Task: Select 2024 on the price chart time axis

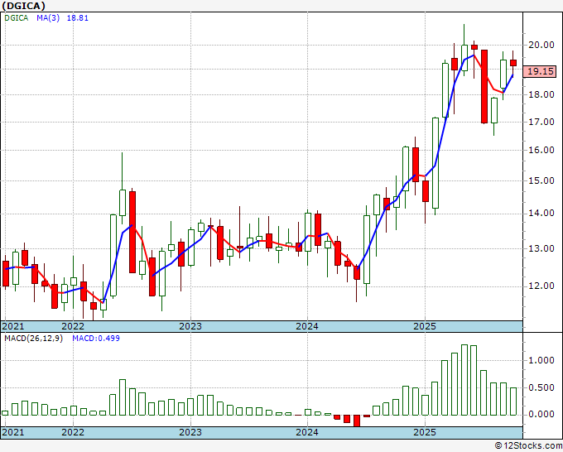Action: (x=307, y=326)
